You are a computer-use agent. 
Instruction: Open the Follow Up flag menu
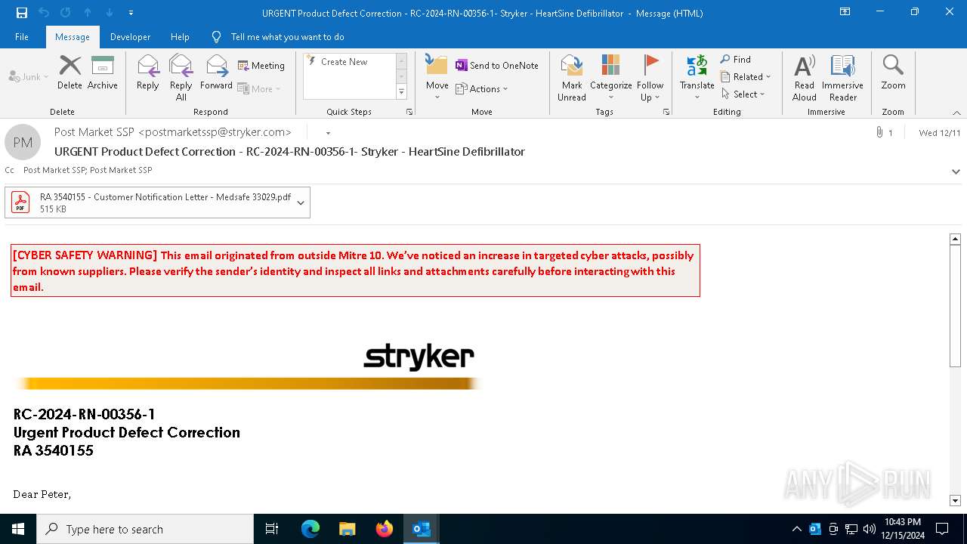(x=650, y=77)
